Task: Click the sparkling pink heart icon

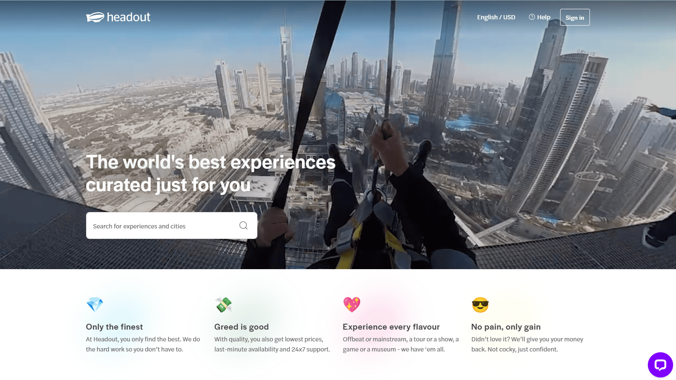Action: click(352, 304)
